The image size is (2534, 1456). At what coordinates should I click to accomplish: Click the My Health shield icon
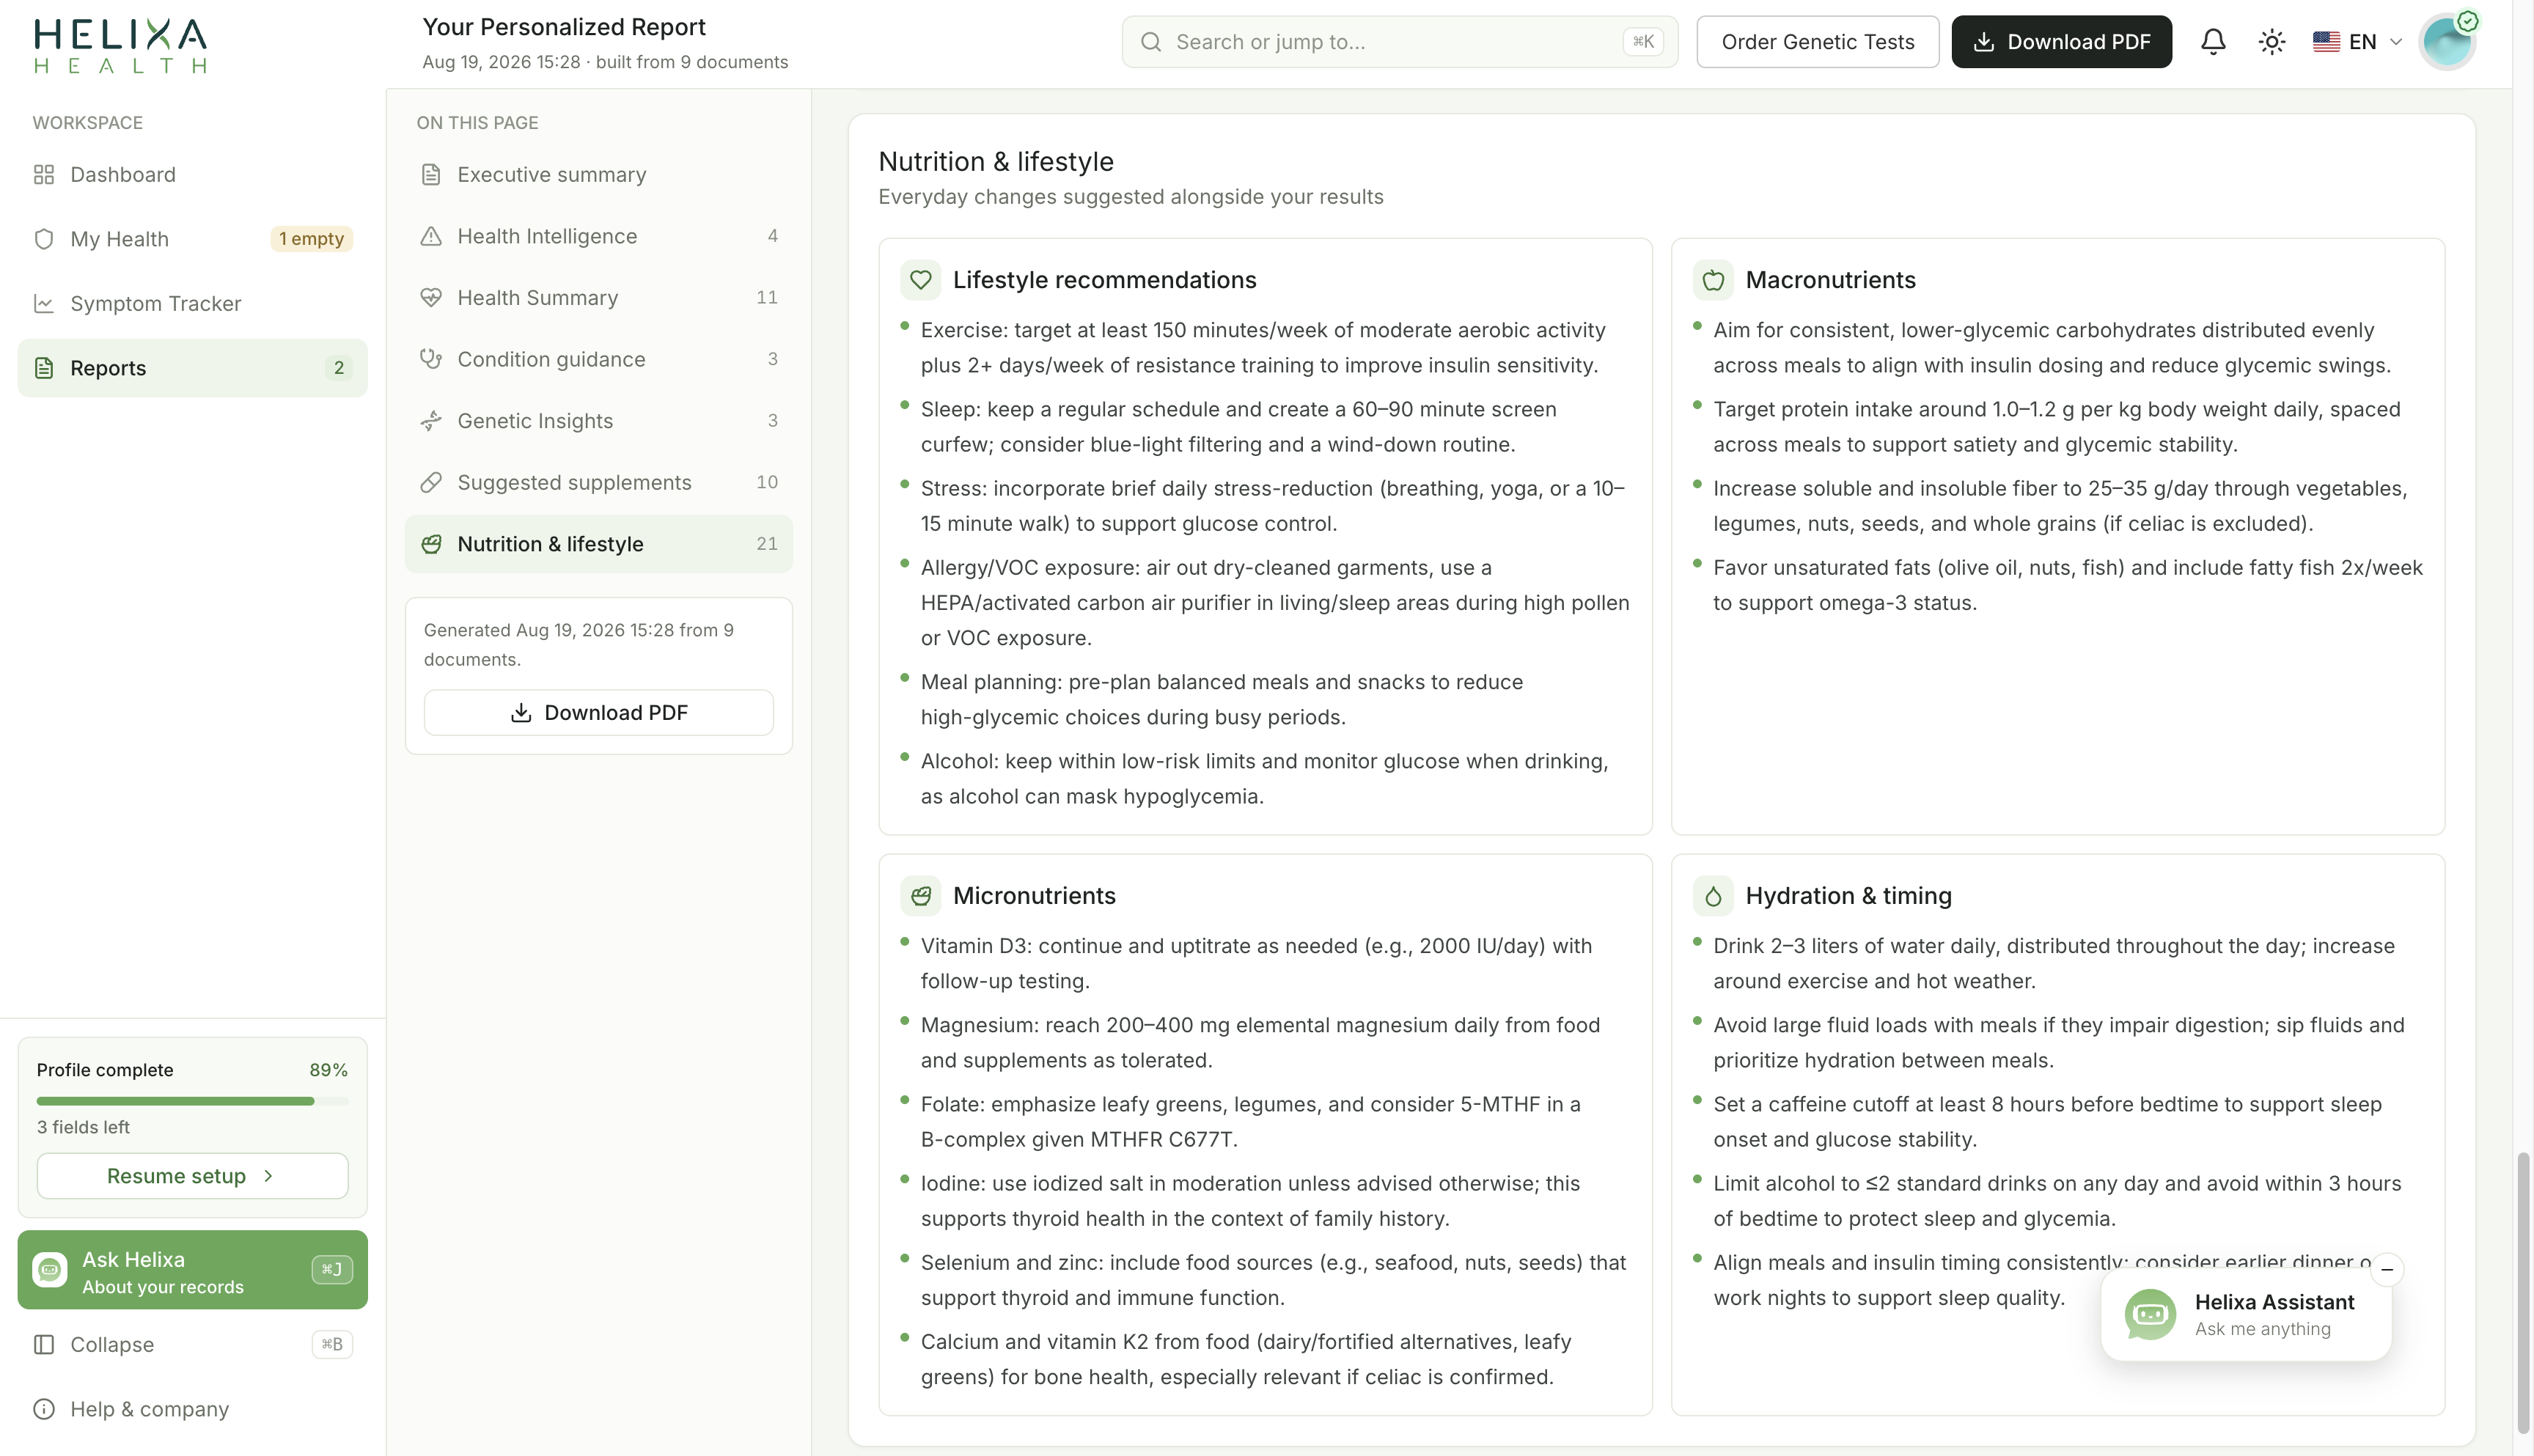pyautogui.click(x=44, y=239)
